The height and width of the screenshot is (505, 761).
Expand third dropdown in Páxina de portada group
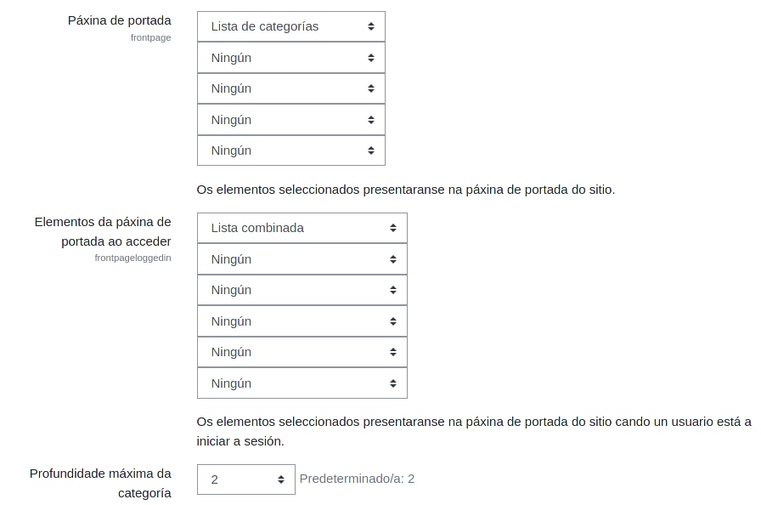(x=290, y=88)
